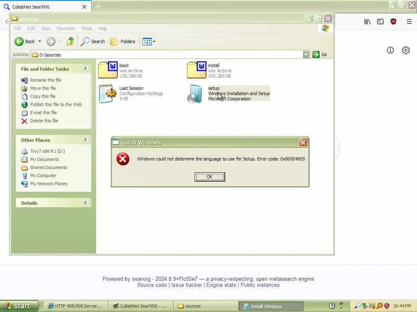Click Move this file

pos(43,88)
